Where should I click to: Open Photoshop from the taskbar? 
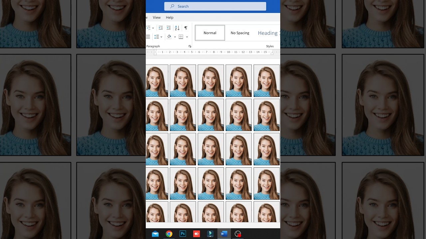[183, 234]
